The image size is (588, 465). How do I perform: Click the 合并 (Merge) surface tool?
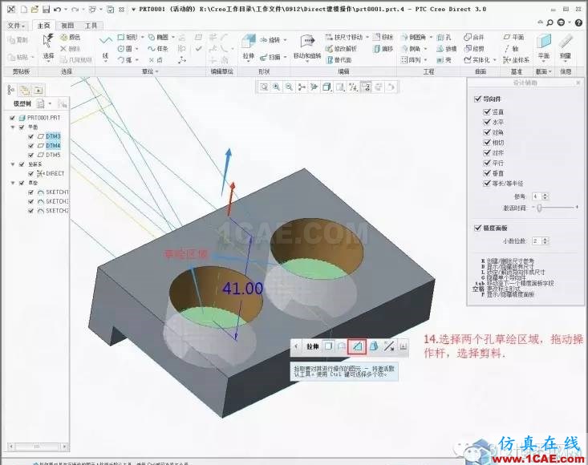tap(474, 38)
